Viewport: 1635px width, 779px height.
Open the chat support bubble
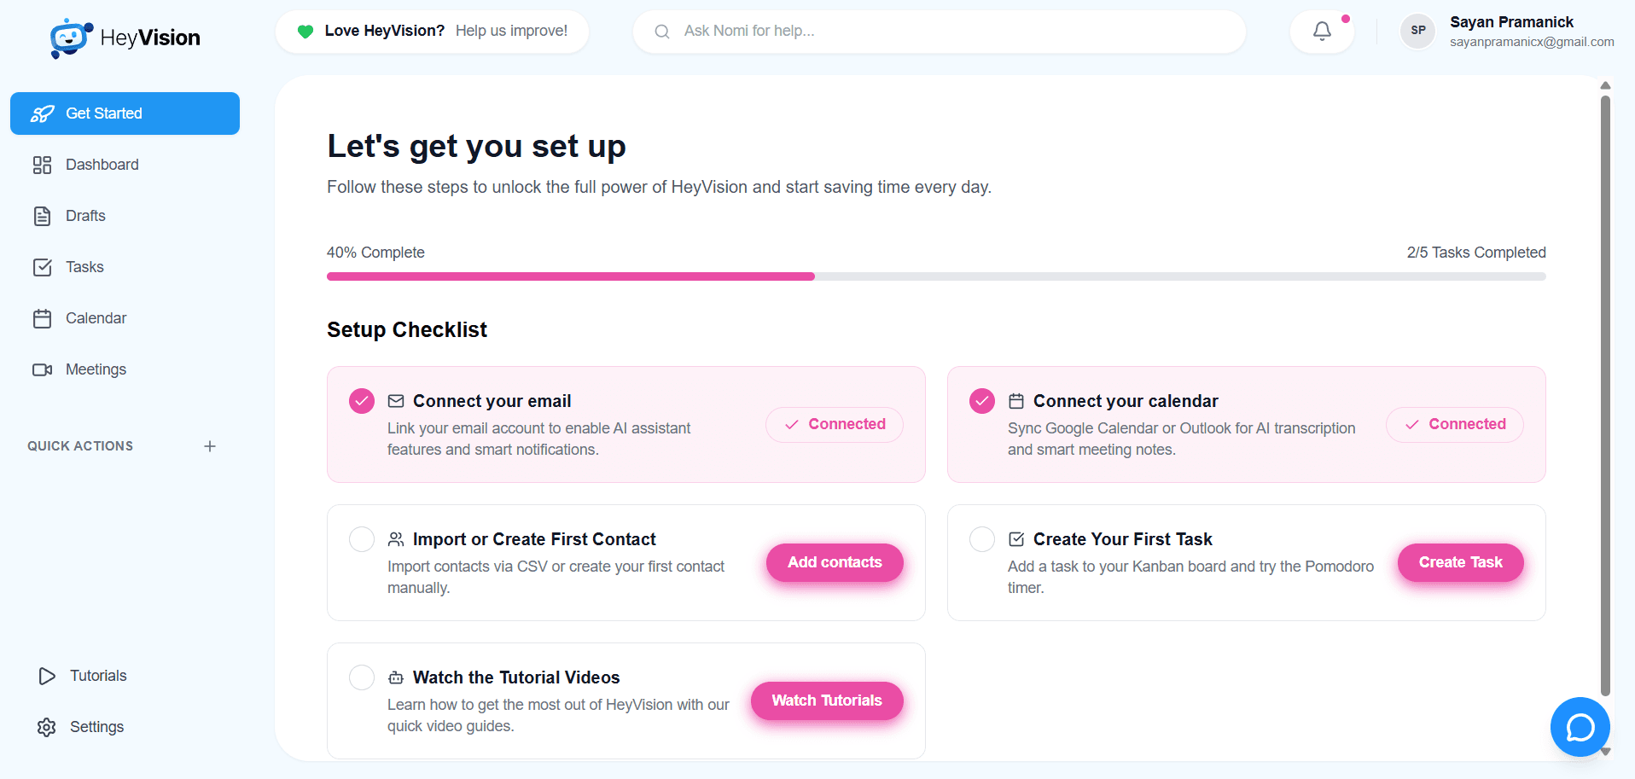1580,727
